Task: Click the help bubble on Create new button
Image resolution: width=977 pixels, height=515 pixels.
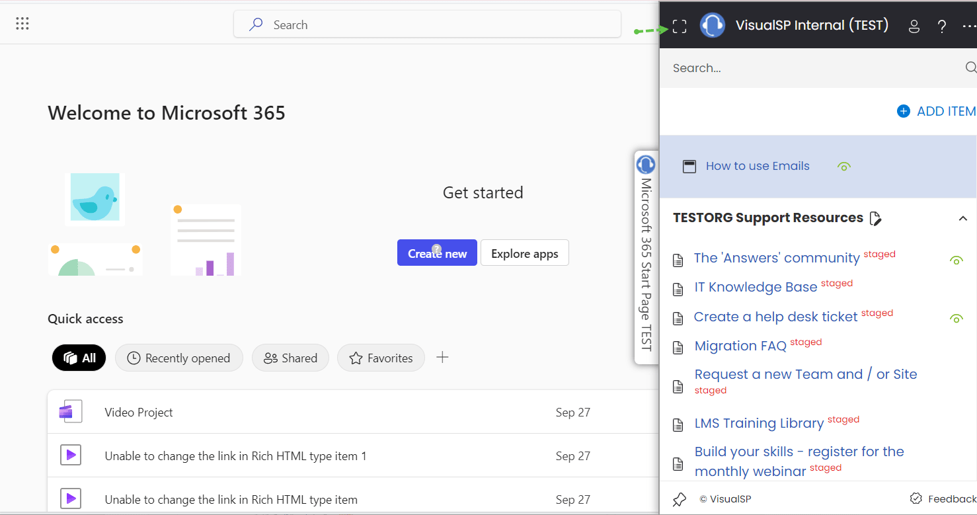Action: (x=436, y=250)
